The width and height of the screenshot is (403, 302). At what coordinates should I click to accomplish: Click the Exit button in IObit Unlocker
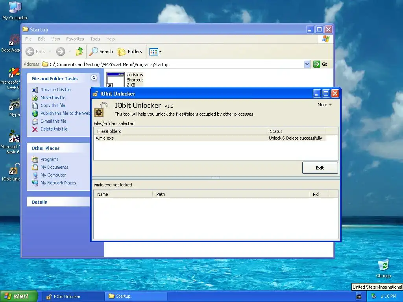pos(320,168)
